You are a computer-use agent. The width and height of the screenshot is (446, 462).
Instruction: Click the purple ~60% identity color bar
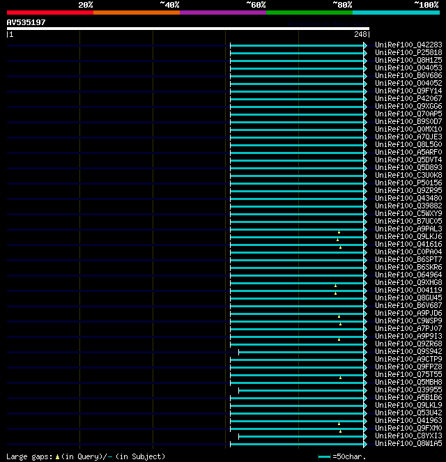223,13
